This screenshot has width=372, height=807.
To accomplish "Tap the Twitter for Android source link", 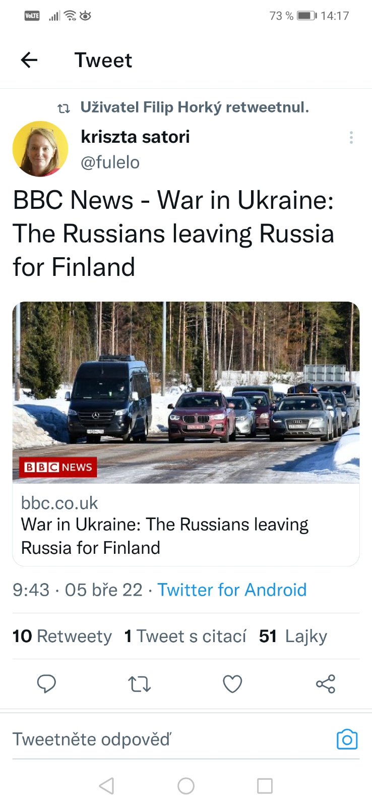I will click(x=232, y=590).
